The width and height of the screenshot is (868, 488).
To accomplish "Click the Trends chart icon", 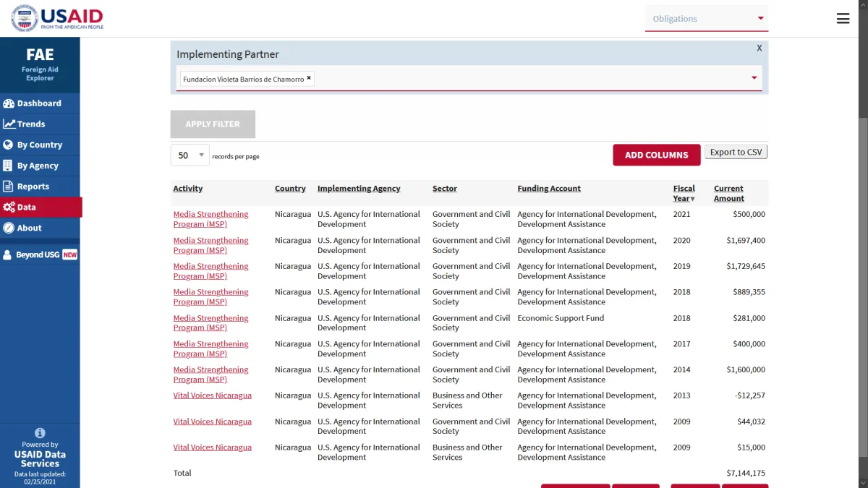I will 9,124.
